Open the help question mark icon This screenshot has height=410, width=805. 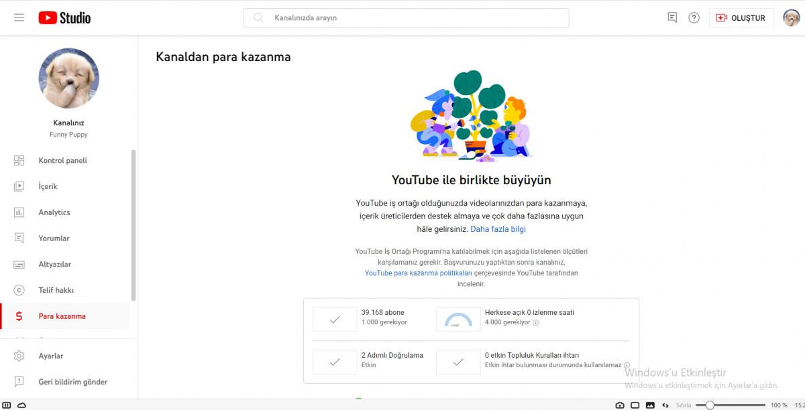tap(694, 17)
